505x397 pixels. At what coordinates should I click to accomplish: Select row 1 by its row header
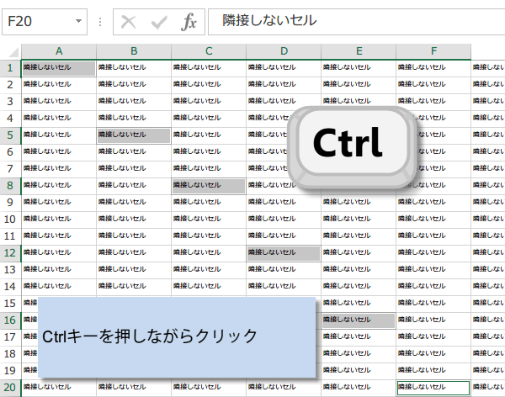tap(10, 67)
